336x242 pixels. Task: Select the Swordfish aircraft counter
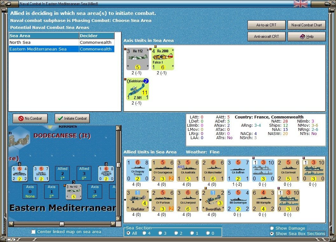coord(213,200)
